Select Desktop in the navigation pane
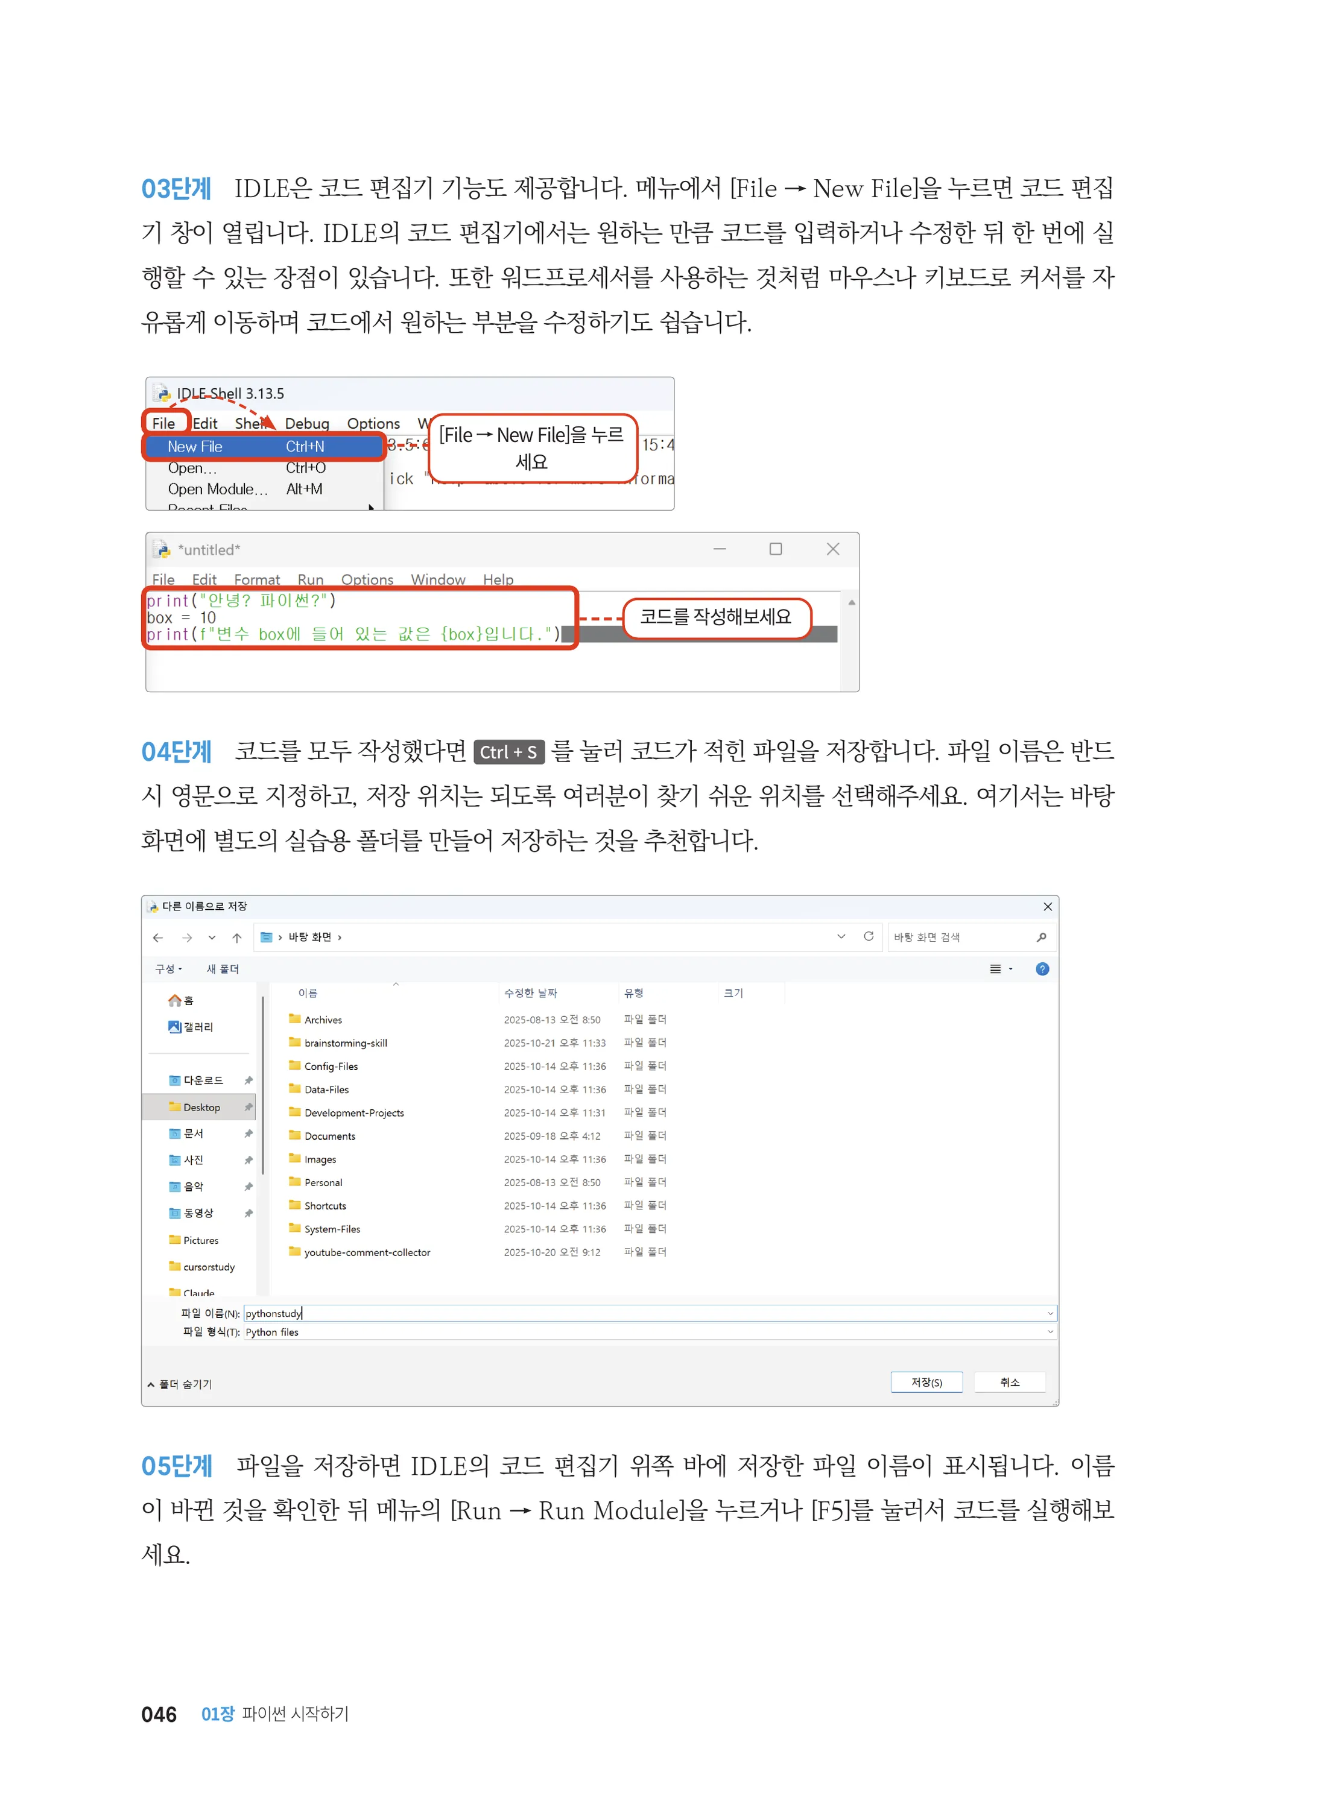The height and width of the screenshot is (1813, 1327). [199, 1107]
